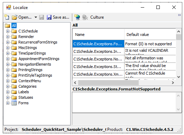Select the ContextMenu tree item

(30, 81)
